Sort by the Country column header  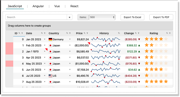(54, 33)
